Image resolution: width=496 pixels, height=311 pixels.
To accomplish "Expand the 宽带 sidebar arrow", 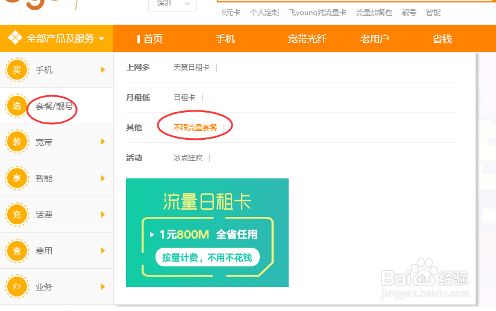I will click(x=103, y=142).
